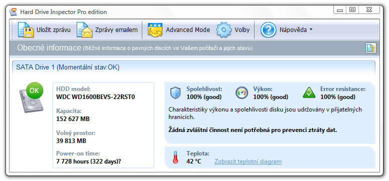
Task: Click the Spolehlivost shield icon
Action: (x=175, y=93)
